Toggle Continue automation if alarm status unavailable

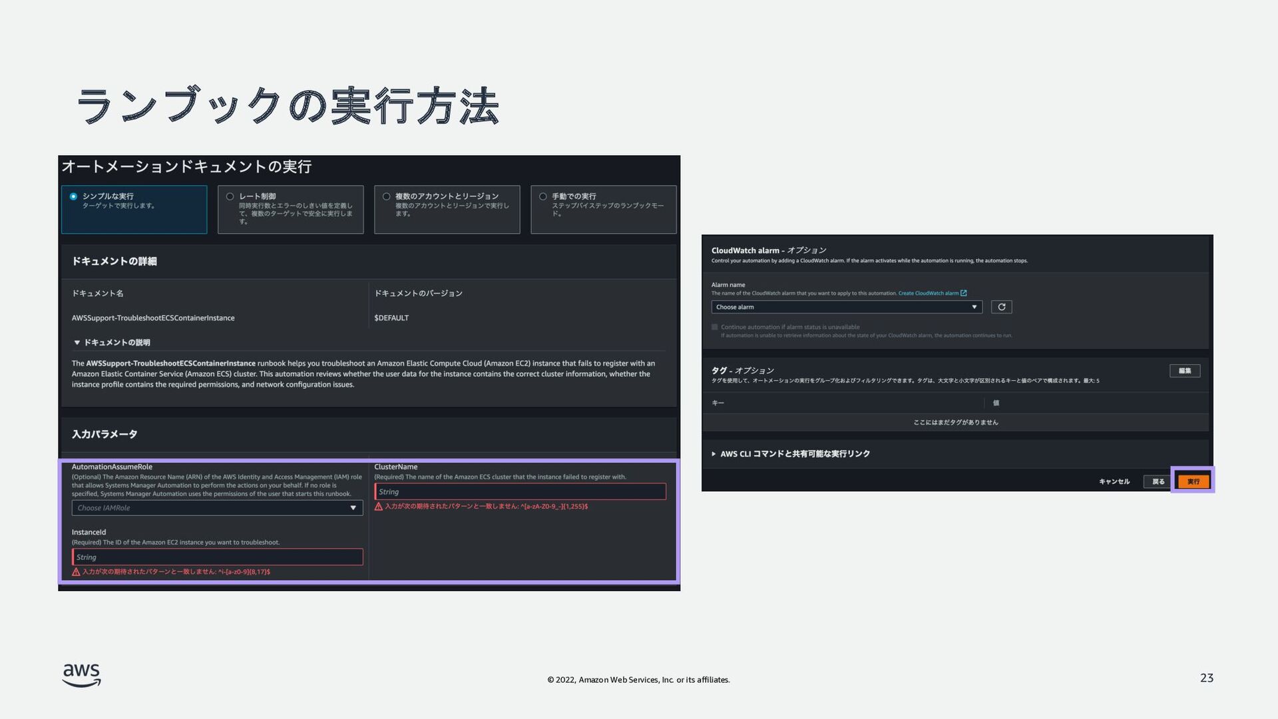point(715,327)
